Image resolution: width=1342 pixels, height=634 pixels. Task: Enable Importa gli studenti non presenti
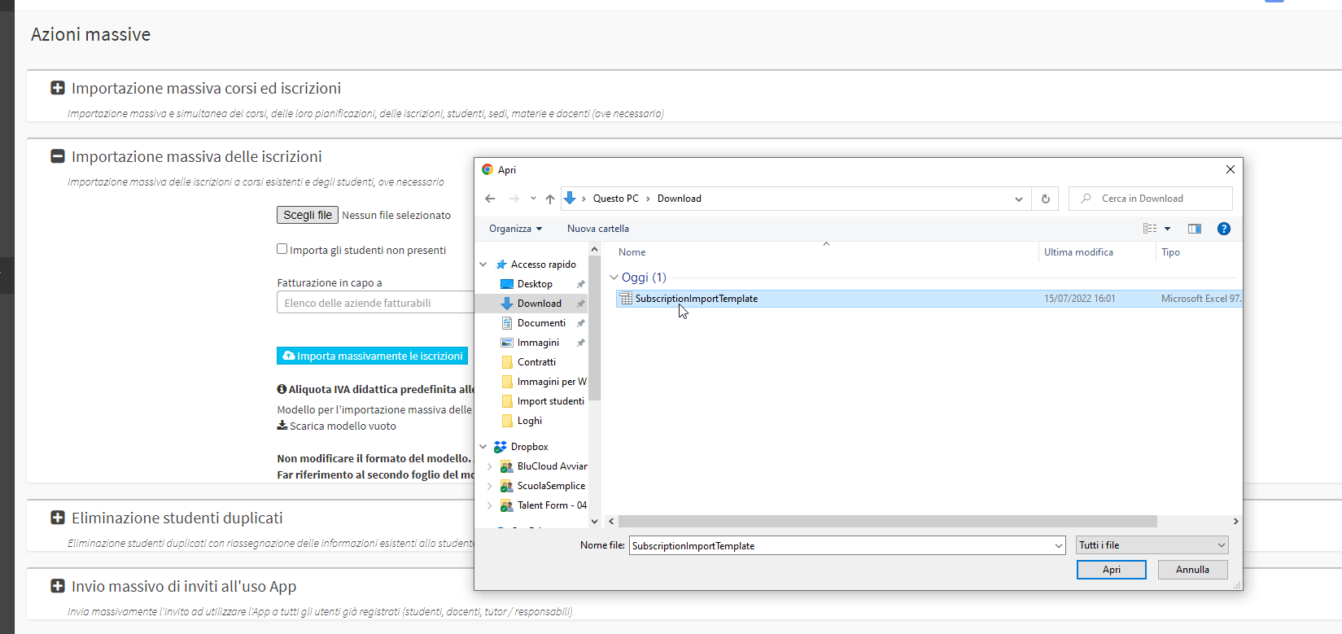[x=282, y=249]
